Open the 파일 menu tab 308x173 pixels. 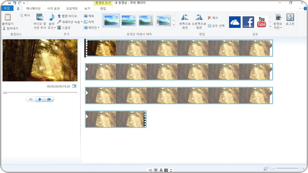tap(7, 8)
